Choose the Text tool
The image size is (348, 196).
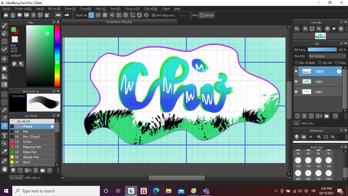pyautogui.click(x=4, y=135)
